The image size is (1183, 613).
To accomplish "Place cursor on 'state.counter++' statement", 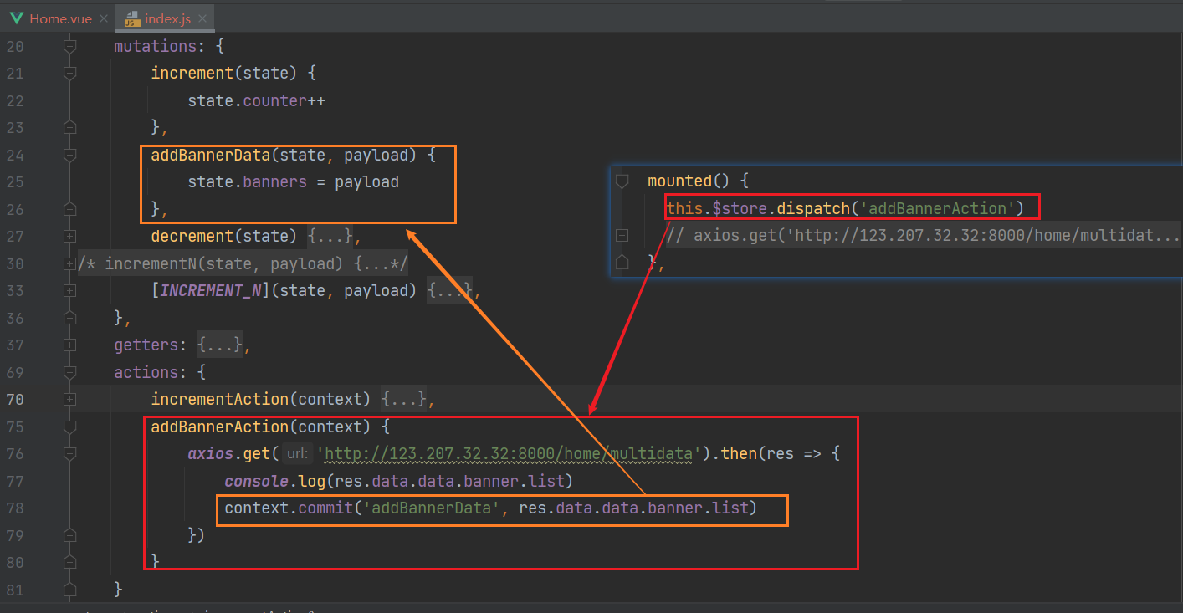I will [256, 100].
